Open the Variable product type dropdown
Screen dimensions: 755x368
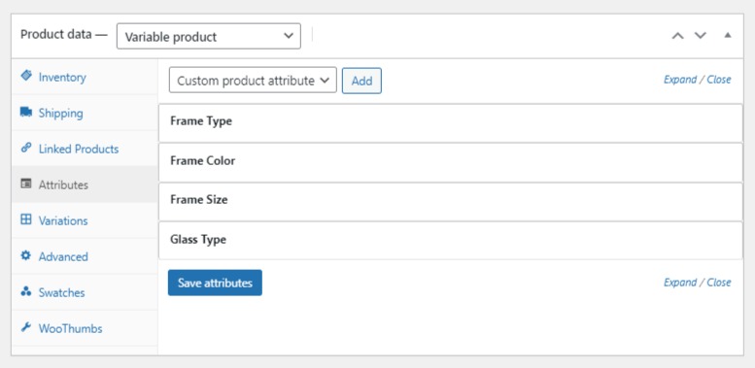click(209, 36)
